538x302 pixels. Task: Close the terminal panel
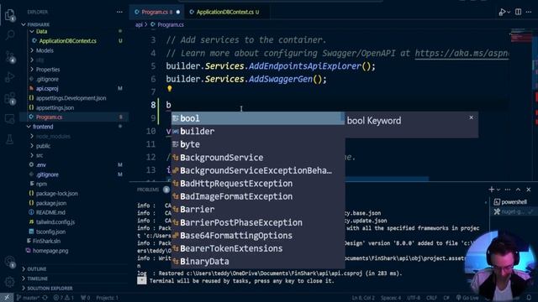tap(529, 190)
